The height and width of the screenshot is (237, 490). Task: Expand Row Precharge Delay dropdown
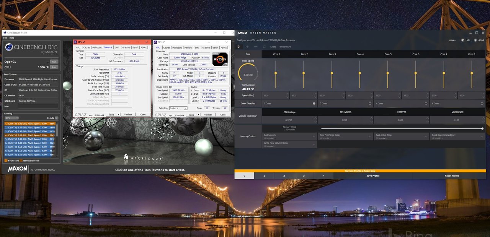point(345,136)
